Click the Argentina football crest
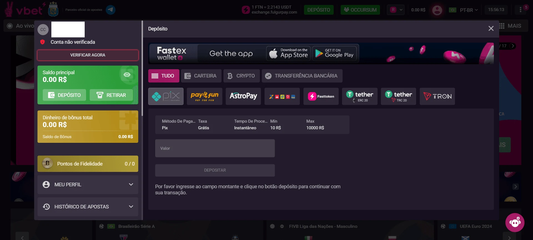Viewport: 533px width, 240px height. pos(53,9)
